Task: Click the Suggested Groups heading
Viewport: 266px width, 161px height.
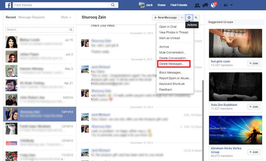Action: coord(220,22)
